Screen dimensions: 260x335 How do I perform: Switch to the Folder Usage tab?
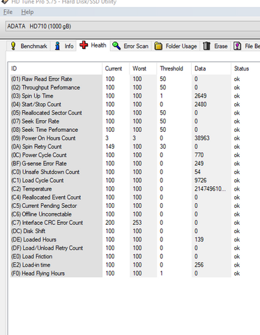pos(176,46)
